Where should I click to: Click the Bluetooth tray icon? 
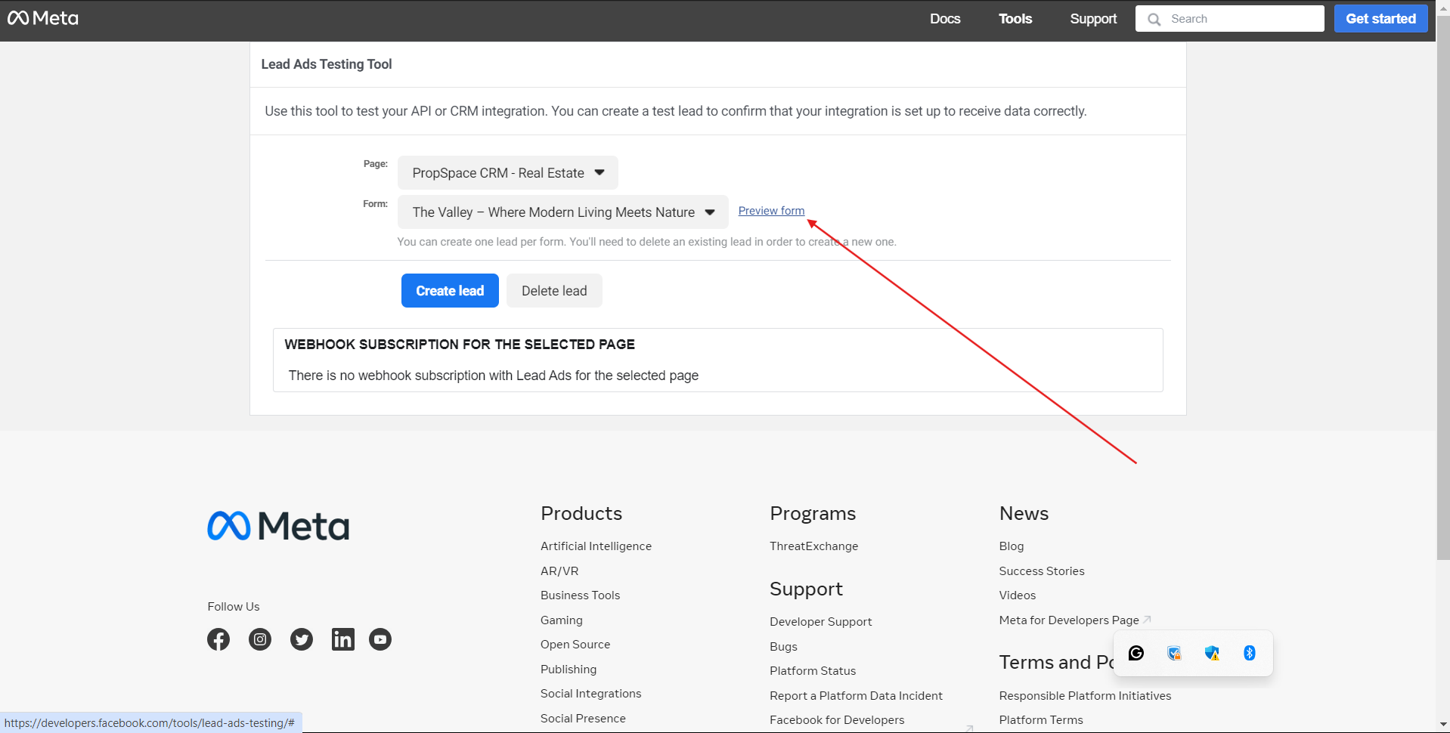click(x=1250, y=653)
